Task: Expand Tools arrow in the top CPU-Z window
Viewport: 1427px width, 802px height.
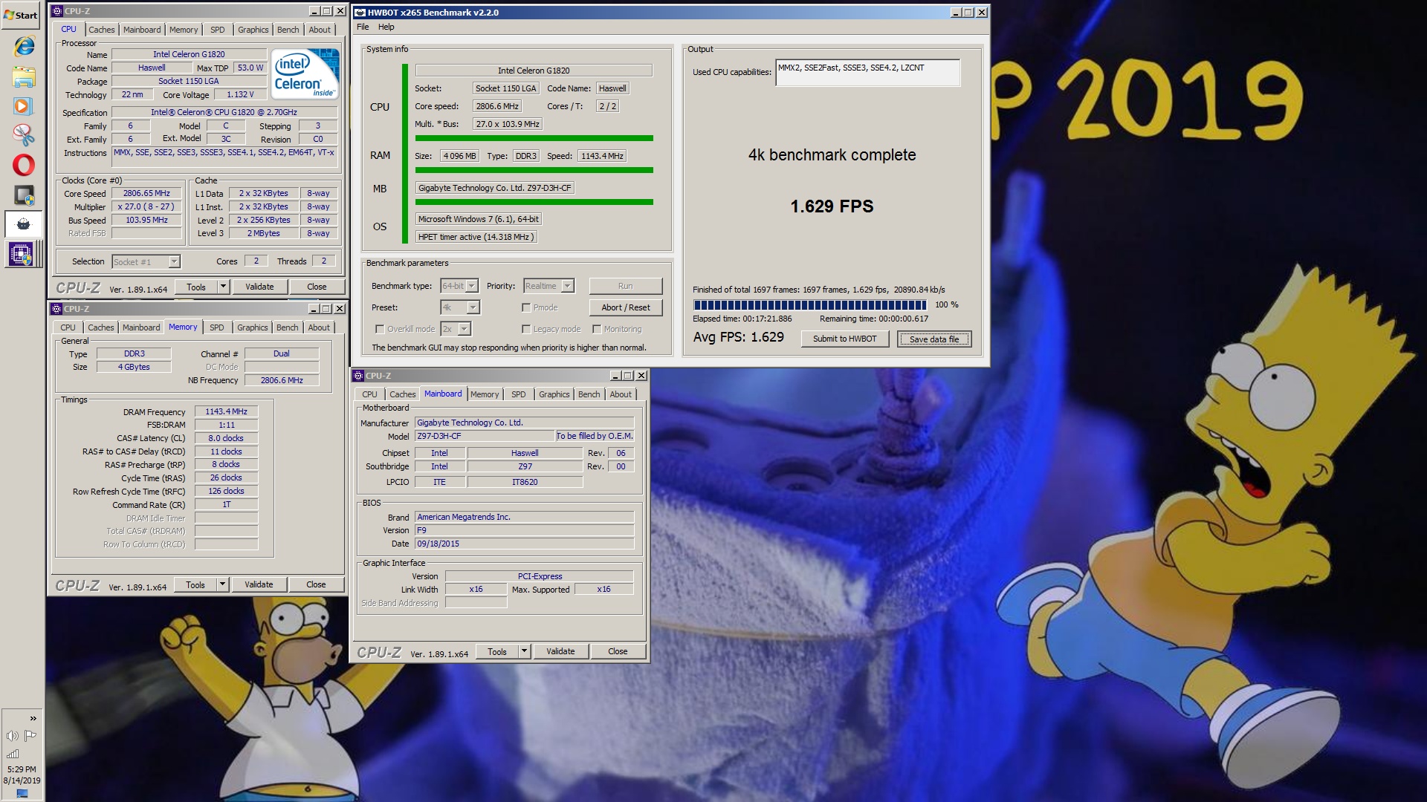Action: [223, 287]
